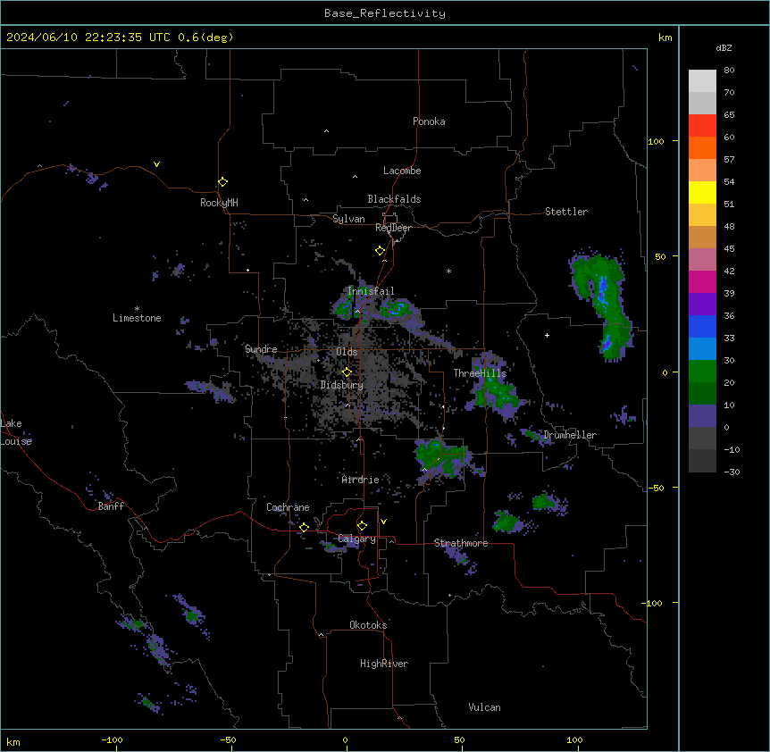
Task: Click the Limestone label
Action: (x=137, y=318)
